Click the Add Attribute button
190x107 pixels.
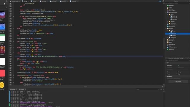(x=178, y=82)
